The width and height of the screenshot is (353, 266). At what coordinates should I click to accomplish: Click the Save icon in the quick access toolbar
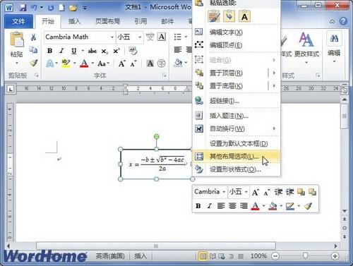23,8
